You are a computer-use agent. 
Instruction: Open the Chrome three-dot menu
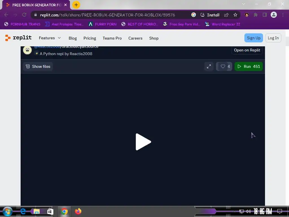[x=283, y=15]
